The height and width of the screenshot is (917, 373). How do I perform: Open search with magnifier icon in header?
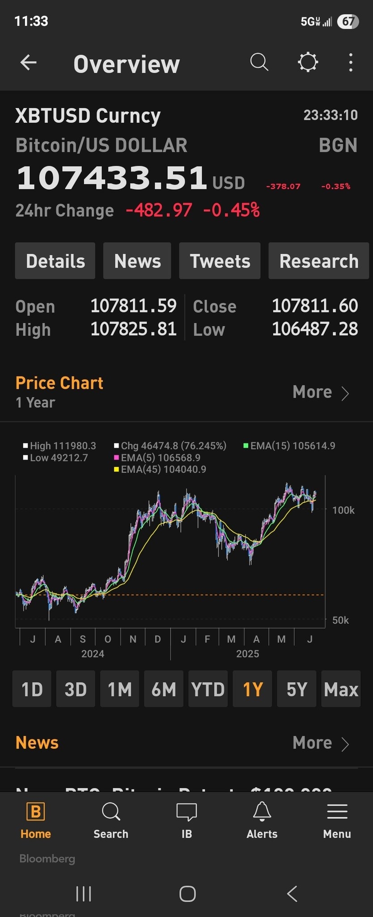259,63
